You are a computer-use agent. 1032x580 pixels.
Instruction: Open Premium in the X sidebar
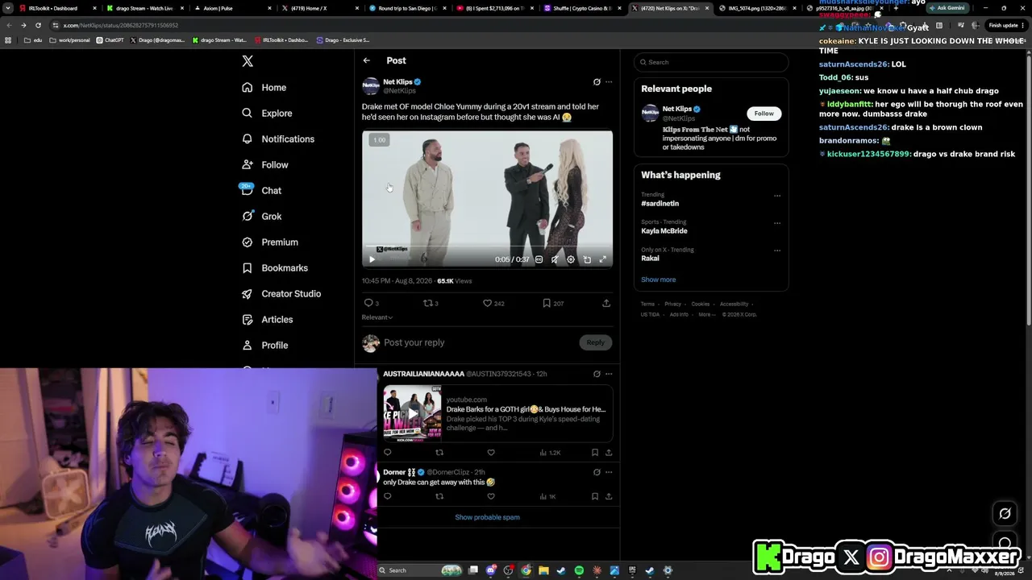pos(269,242)
